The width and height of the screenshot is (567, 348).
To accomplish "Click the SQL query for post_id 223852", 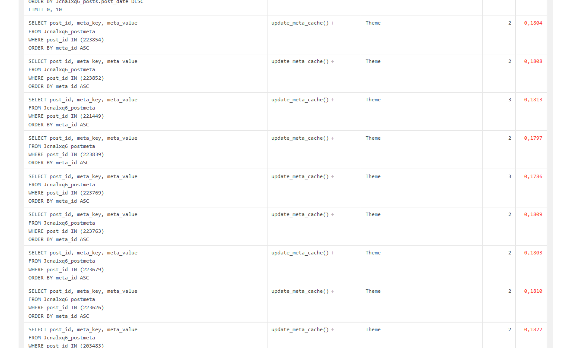I will tap(83, 74).
